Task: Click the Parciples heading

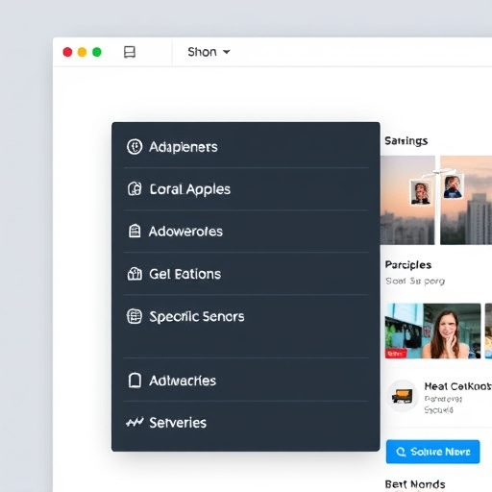Action: coord(408,265)
